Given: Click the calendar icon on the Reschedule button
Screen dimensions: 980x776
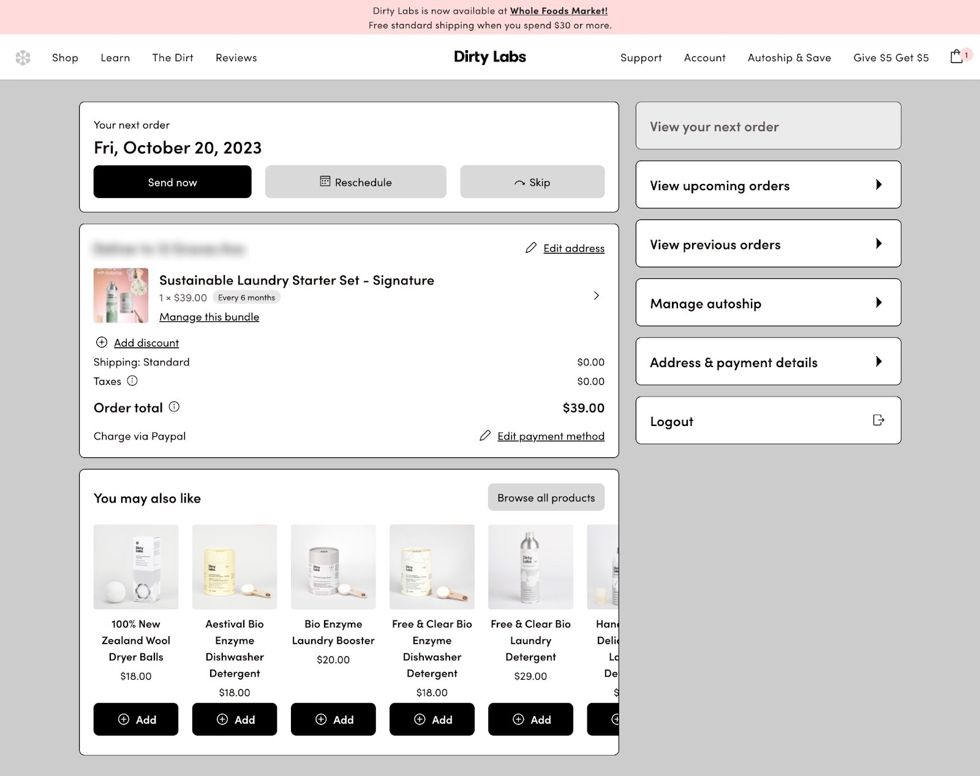Looking at the screenshot, I should coord(326,181).
